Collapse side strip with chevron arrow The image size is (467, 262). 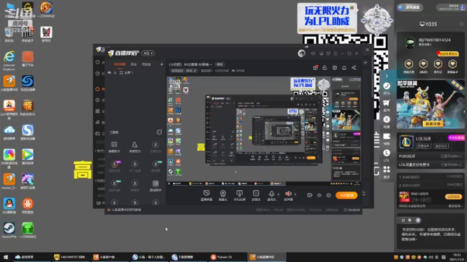[386, 76]
